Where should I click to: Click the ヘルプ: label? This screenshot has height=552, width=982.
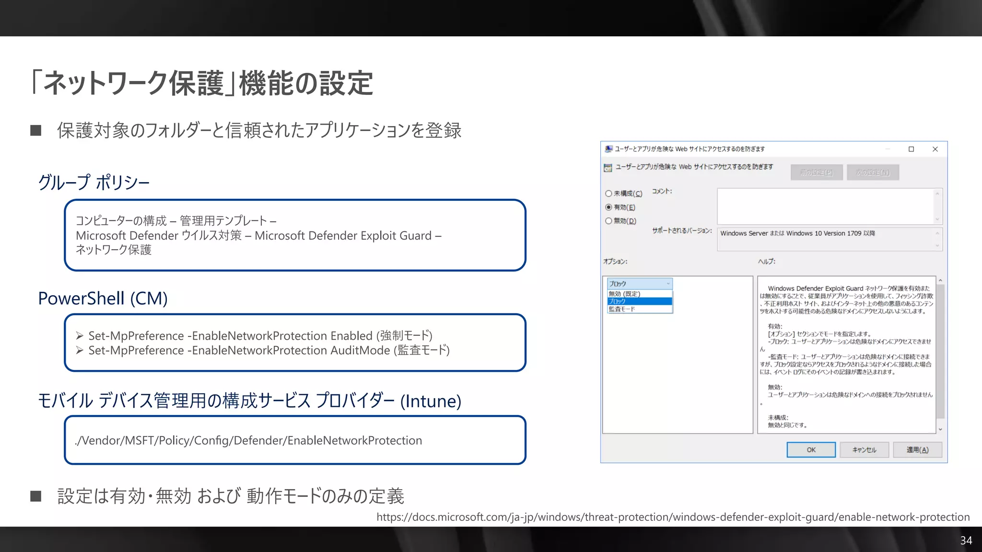pyautogui.click(x=767, y=262)
